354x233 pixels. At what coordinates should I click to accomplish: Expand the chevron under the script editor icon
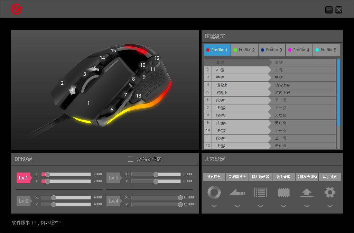pos(260,206)
